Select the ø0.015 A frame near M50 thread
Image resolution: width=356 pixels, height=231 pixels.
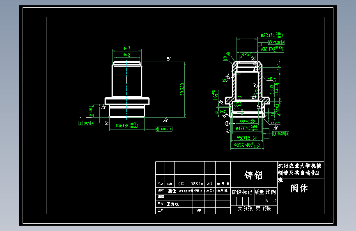coord(280,134)
